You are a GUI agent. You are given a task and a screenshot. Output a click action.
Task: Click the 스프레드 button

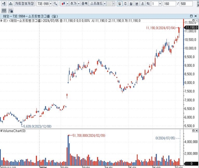point(96,4)
